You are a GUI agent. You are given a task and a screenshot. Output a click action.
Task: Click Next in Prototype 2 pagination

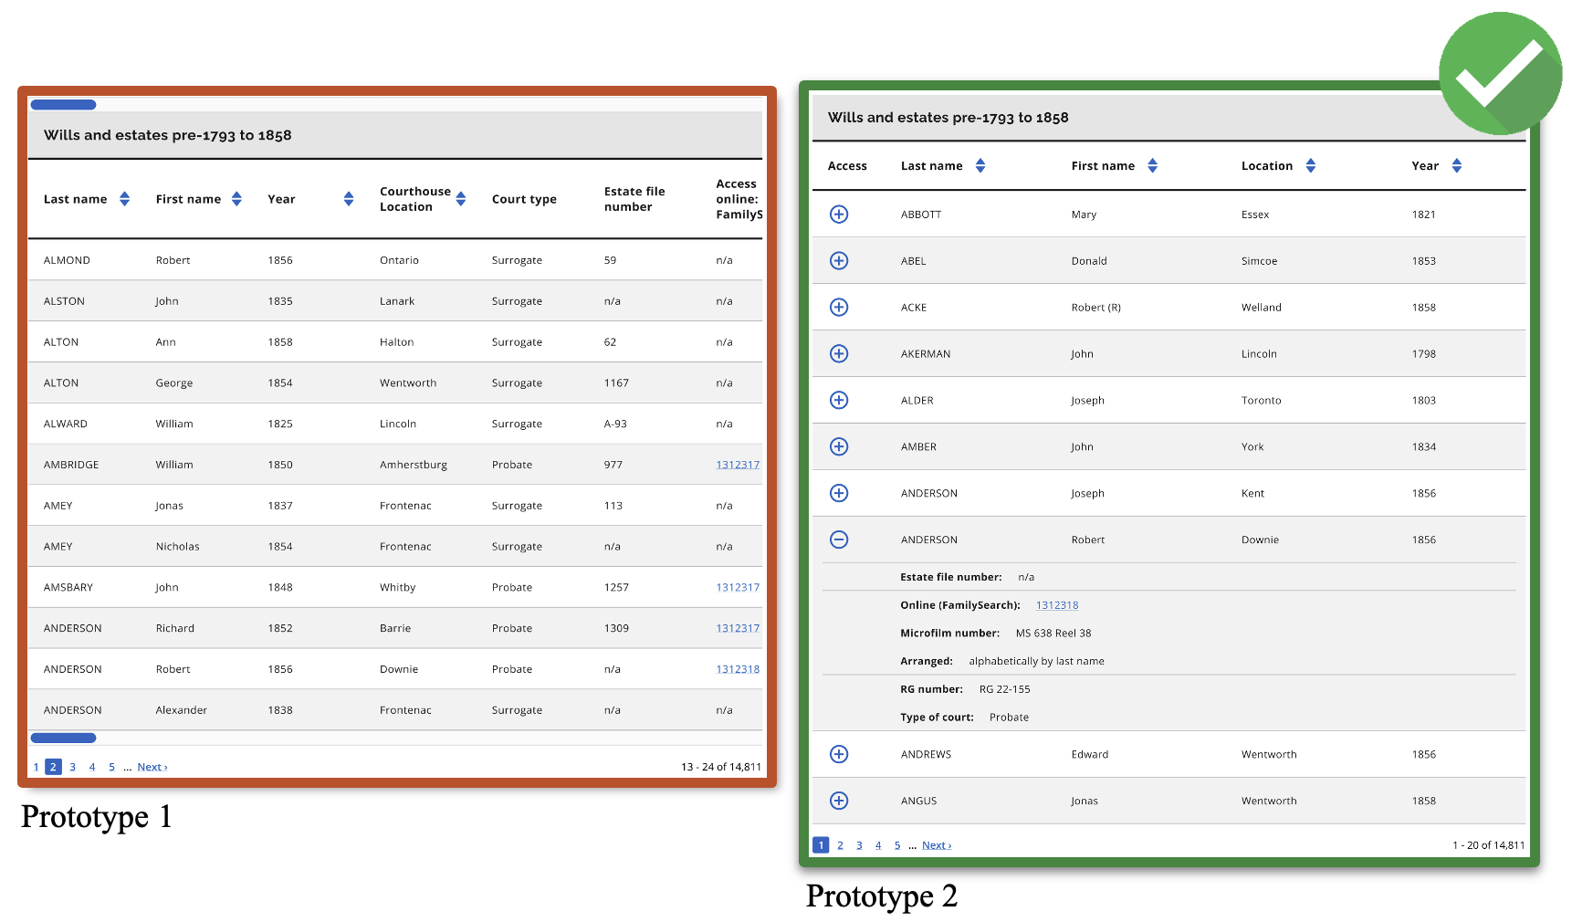click(936, 844)
